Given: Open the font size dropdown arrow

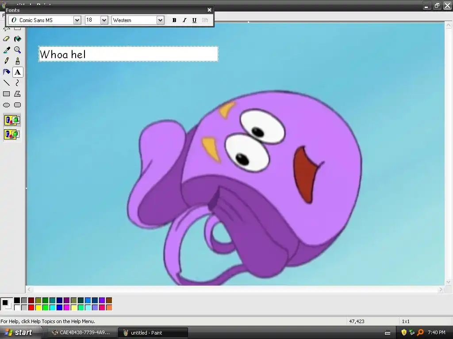Looking at the screenshot, I should [x=104, y=20].
